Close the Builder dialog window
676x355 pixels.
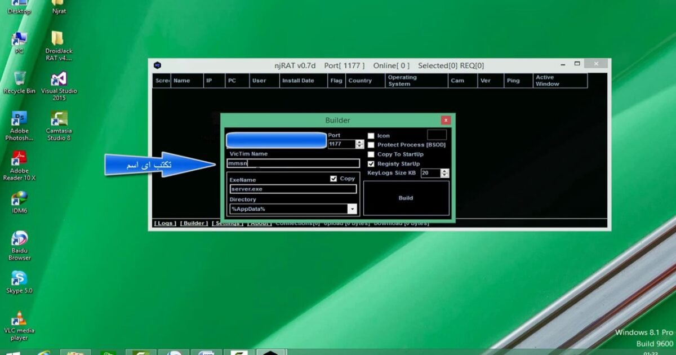tap(446, 120)
